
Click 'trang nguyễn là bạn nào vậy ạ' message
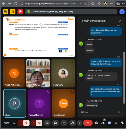(106, 63)
